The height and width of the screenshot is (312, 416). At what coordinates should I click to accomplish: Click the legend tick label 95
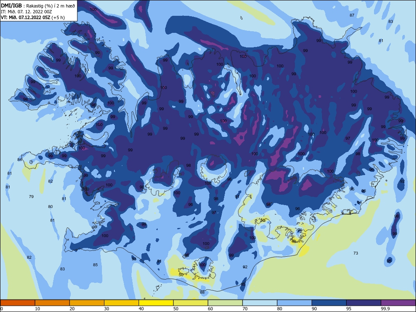349,309
